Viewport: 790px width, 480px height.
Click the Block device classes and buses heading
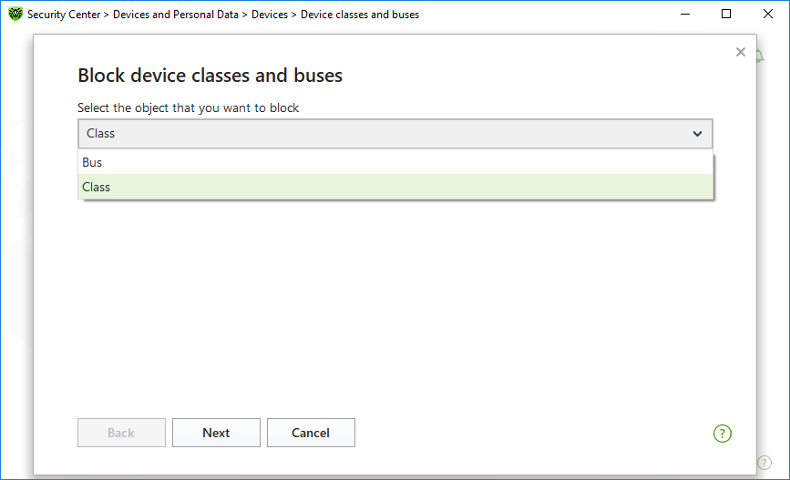point(210,76)
